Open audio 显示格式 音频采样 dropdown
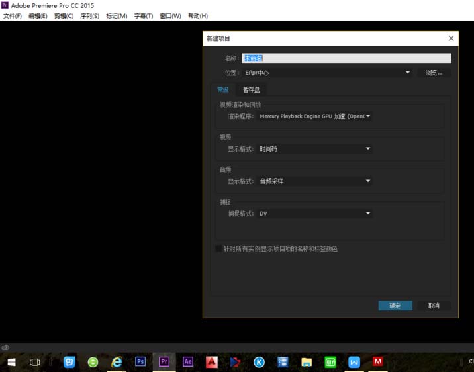Viewport: 474px width, 372px height. (x=314, y=181)
